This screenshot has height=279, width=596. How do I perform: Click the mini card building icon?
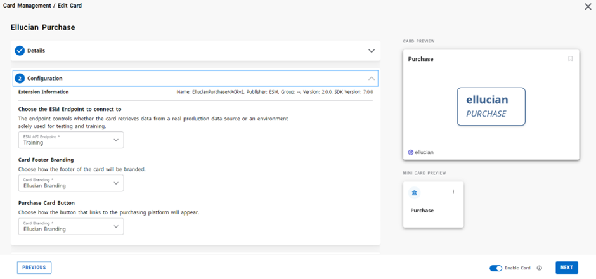[414, 193]
